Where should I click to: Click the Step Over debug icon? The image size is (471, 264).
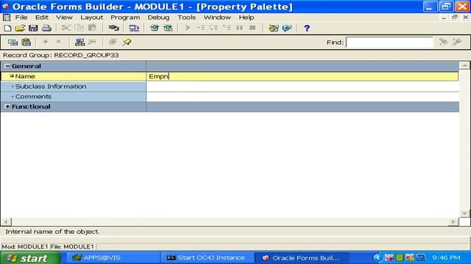pyautogui.click(x=213, y=28)
